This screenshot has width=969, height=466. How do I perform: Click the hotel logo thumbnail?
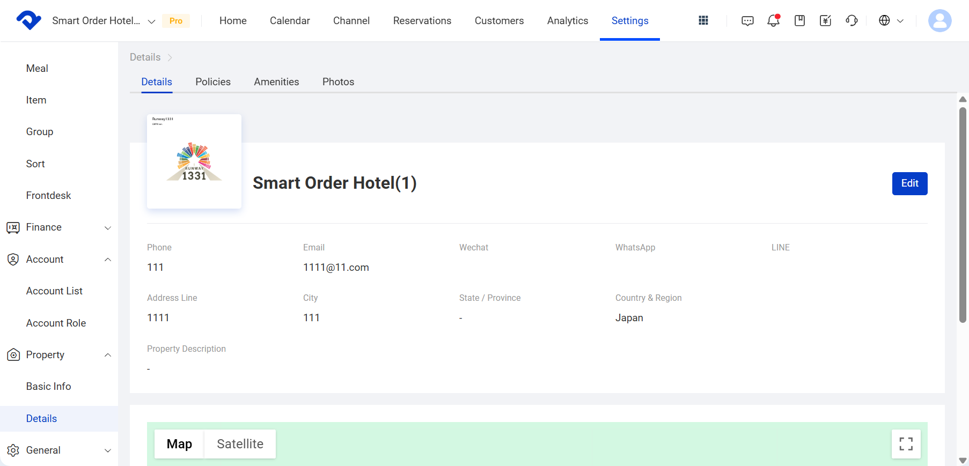(194, 161)
